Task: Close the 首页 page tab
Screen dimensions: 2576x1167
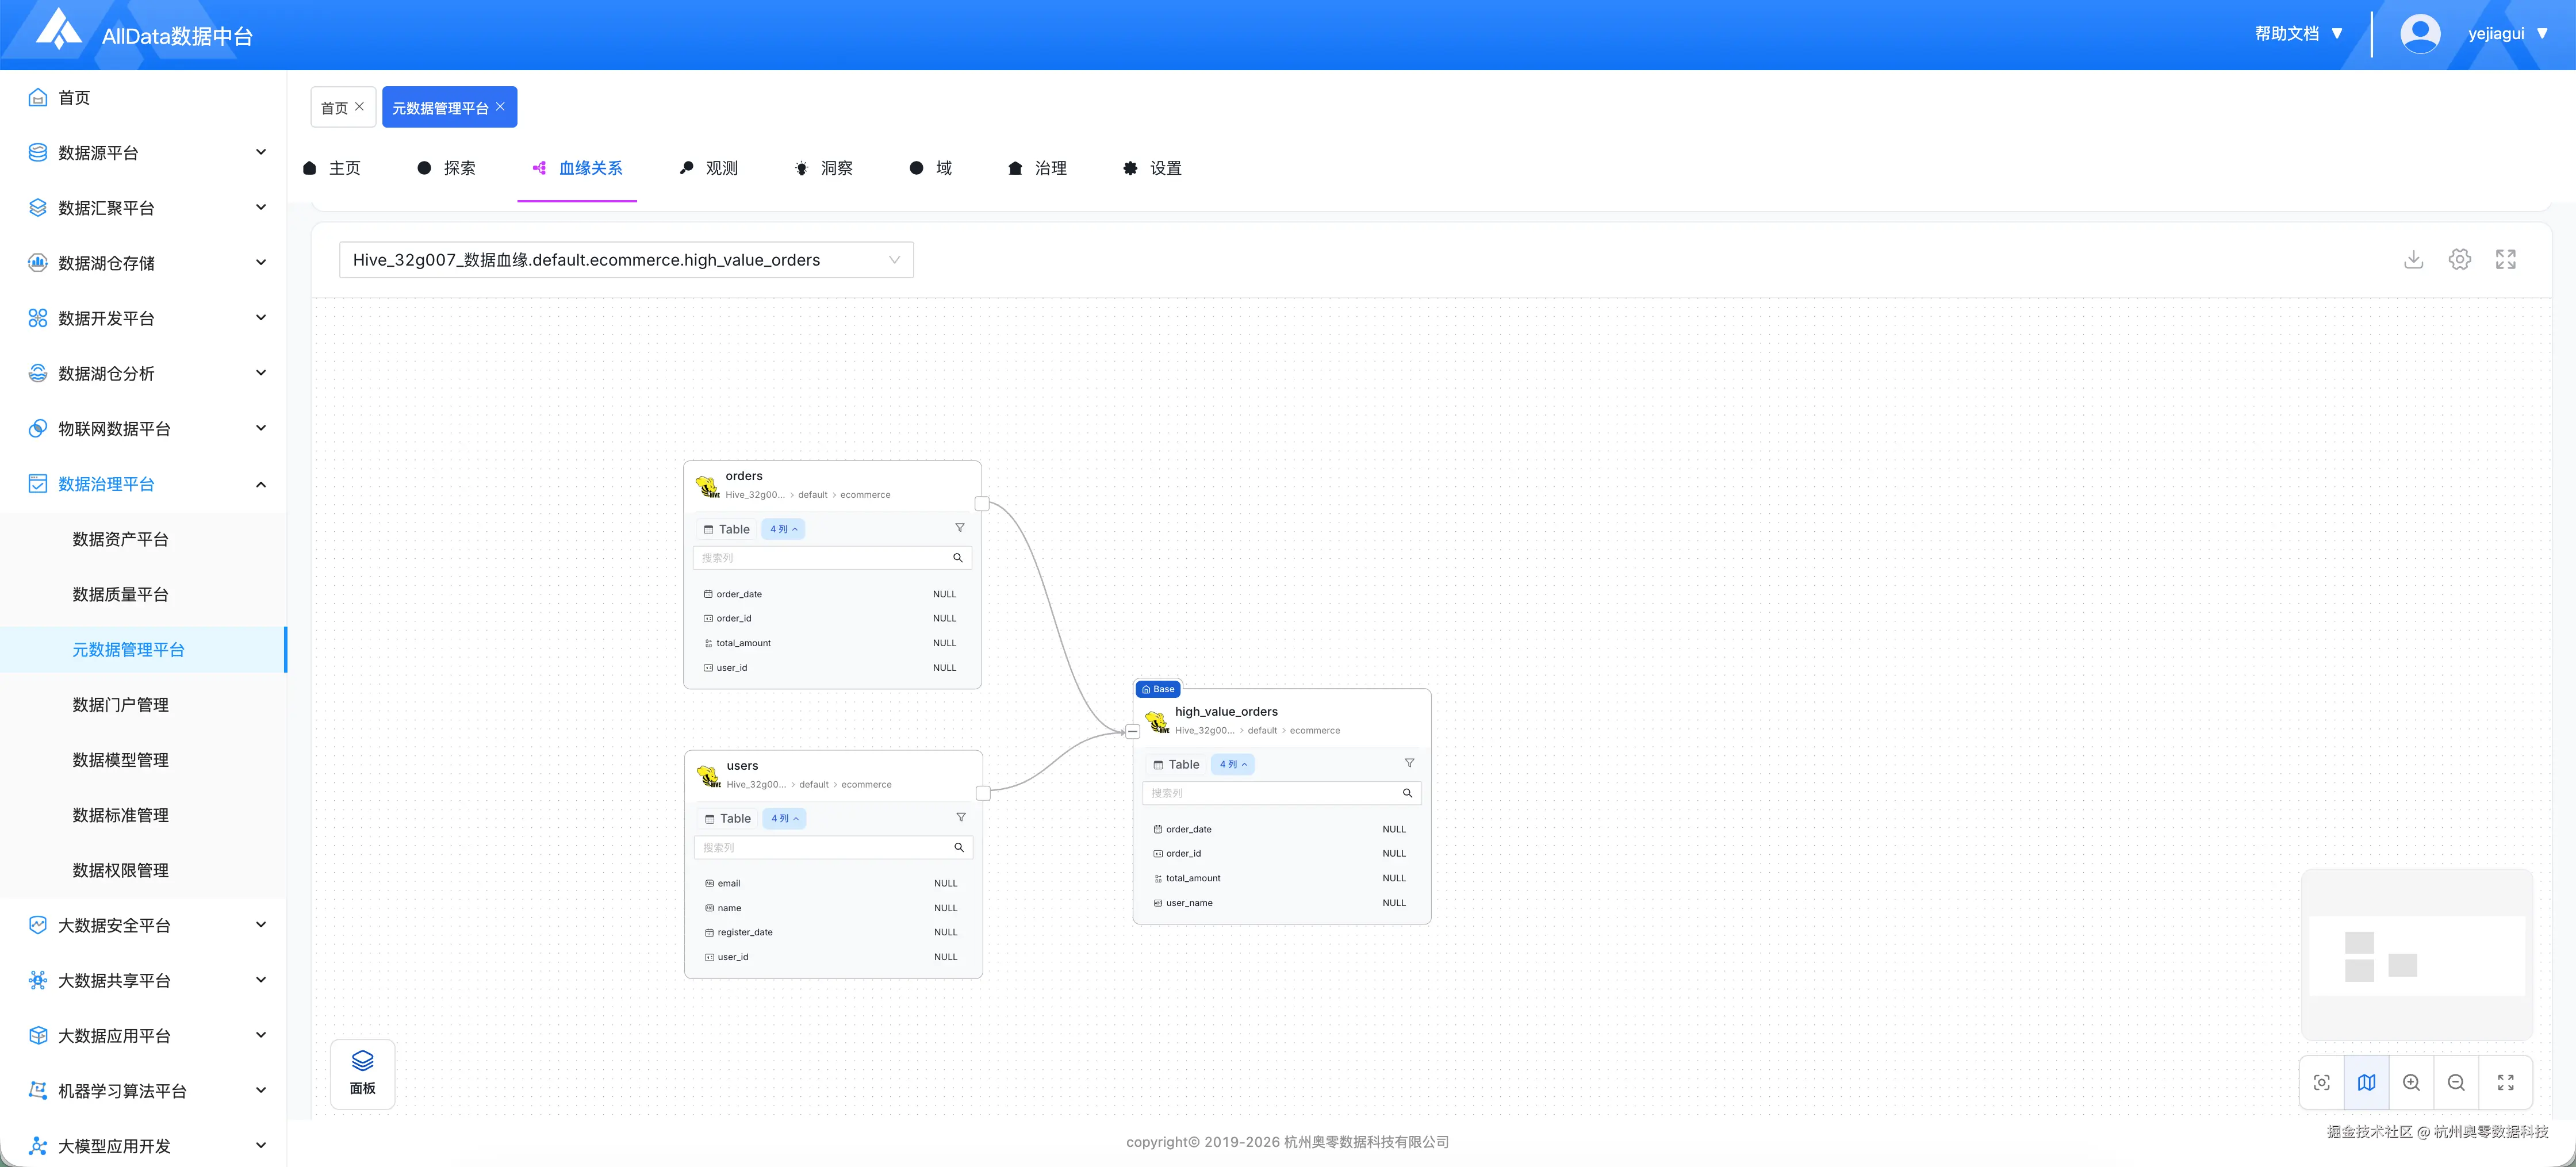Action: 360,106
